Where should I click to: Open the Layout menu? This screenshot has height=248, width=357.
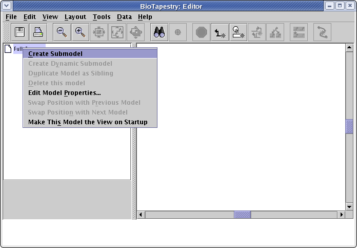(x=75, y=17)
